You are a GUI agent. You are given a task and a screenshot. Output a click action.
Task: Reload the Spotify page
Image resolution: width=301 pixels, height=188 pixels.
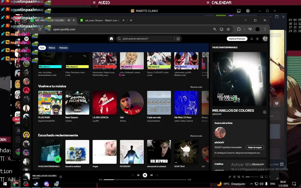point(40,29)
